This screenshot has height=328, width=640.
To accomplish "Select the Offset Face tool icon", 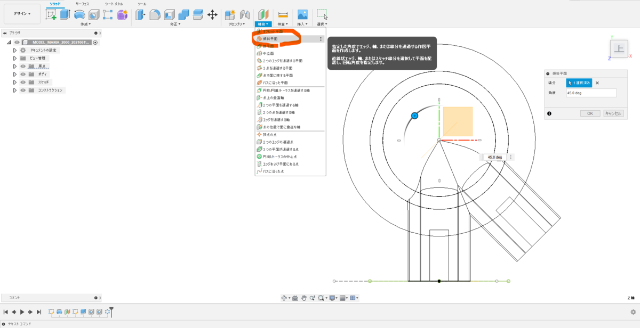I will point(198,15).
